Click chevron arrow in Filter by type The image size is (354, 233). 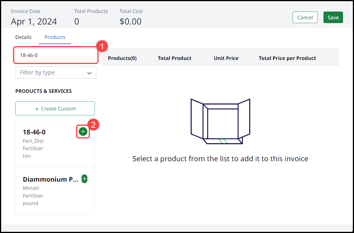pyautogui.click(x=89, y=73)
